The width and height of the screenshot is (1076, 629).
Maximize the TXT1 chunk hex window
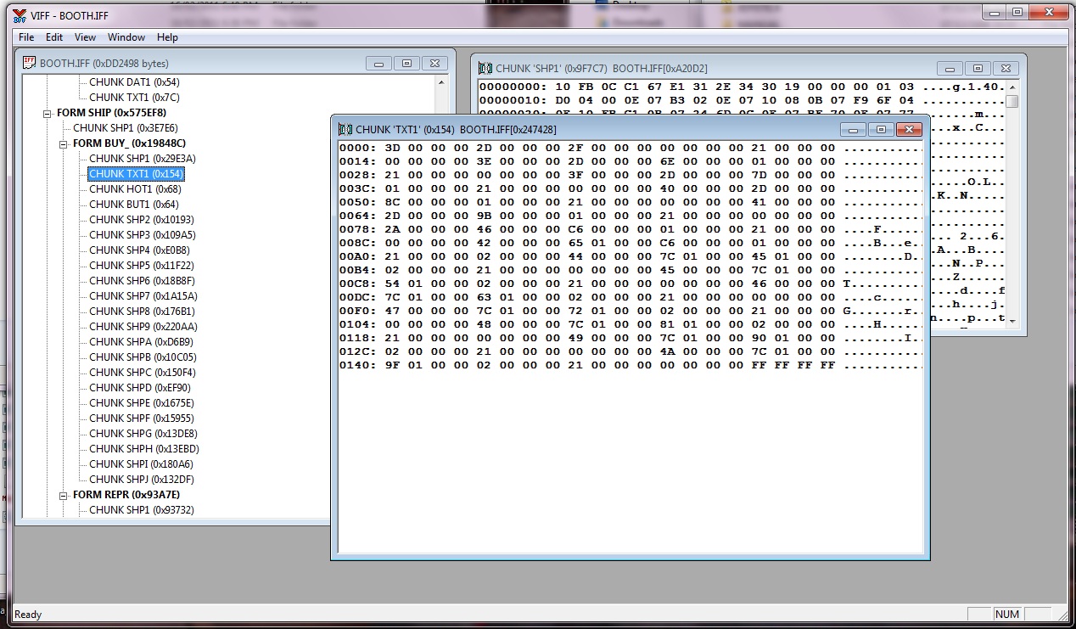[x=881, y=129]
